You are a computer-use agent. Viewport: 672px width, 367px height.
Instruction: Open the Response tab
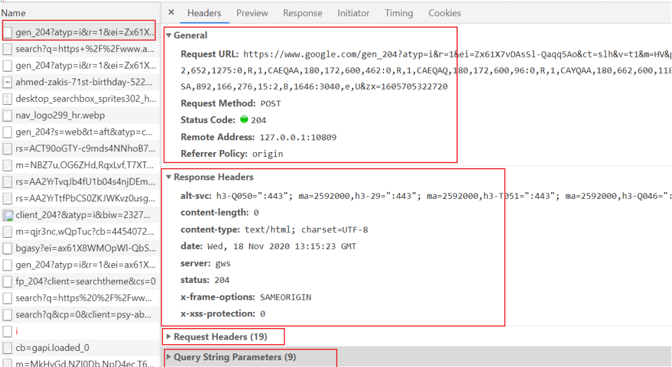click(x=303, y=13)
